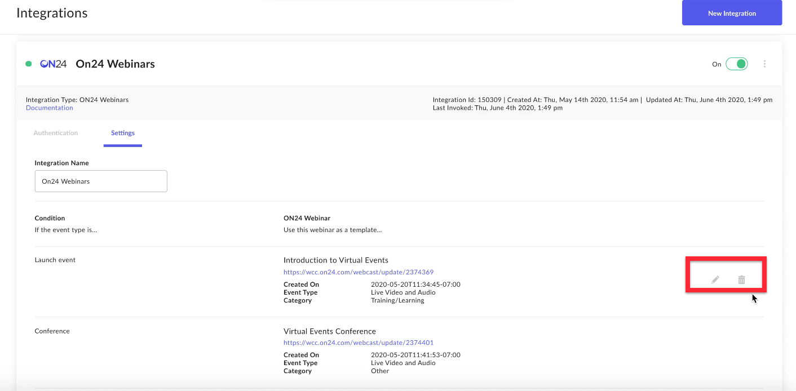Open the webcast update 2374401 link
This screenshot has height=391, width=796.
point(359,343)
